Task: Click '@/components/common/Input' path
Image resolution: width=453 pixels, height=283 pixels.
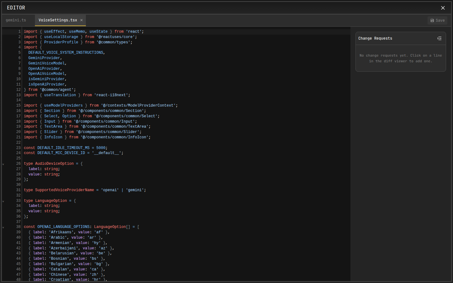Action: click(x=104, y=122)
